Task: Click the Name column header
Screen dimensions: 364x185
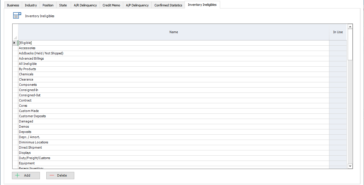Action: [174, 32]
